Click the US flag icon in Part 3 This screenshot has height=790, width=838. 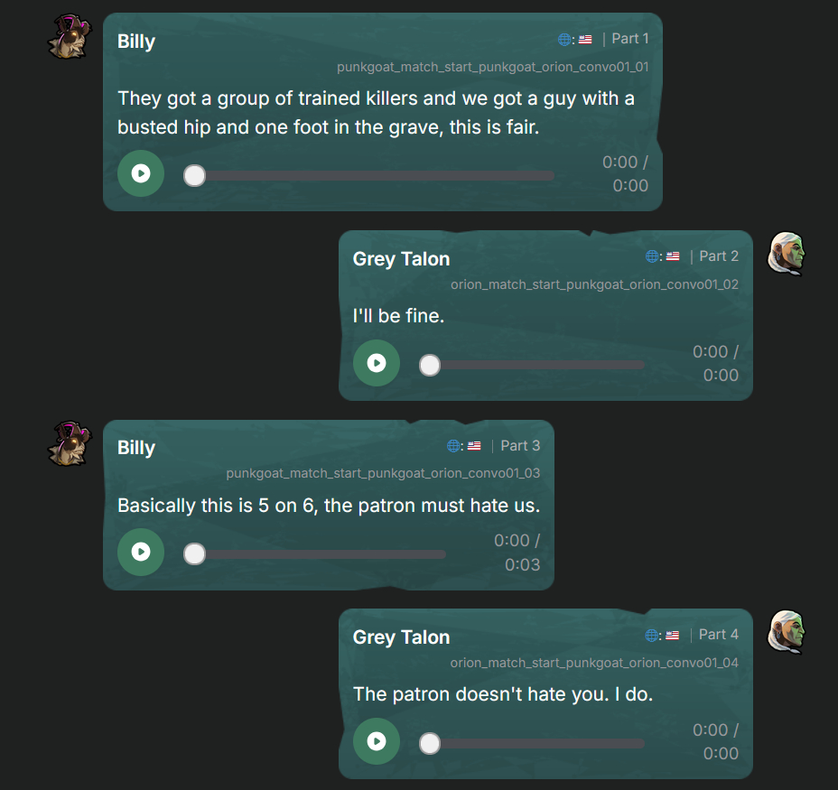point(474,446)
